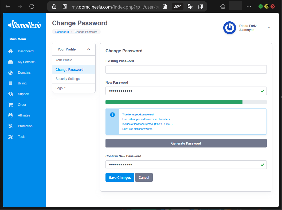This screenshot has height=210, width=282.
Task: Click the Dinda Fariz Alamsyah account name
Action: [x=248, y=28]
